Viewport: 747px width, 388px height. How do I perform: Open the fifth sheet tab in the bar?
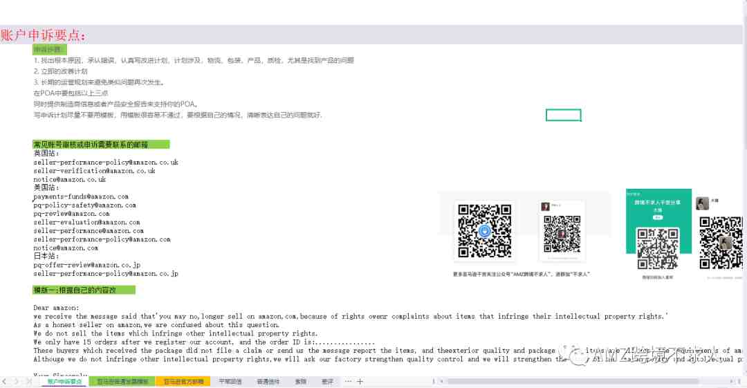[x=268, y=382]
